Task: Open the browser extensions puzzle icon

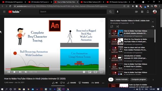Action: [x=148, y=6]
